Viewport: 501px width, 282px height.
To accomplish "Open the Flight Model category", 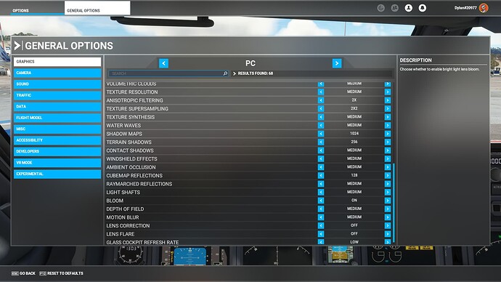I will point(57,118).
